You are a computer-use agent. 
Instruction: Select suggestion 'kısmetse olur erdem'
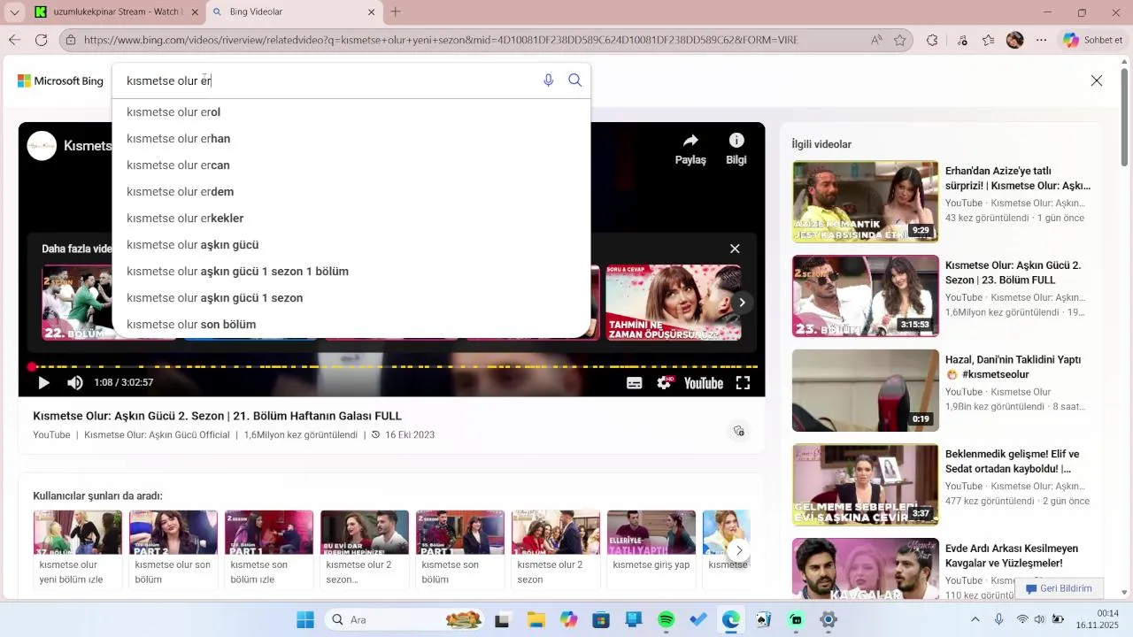point(351,192)
